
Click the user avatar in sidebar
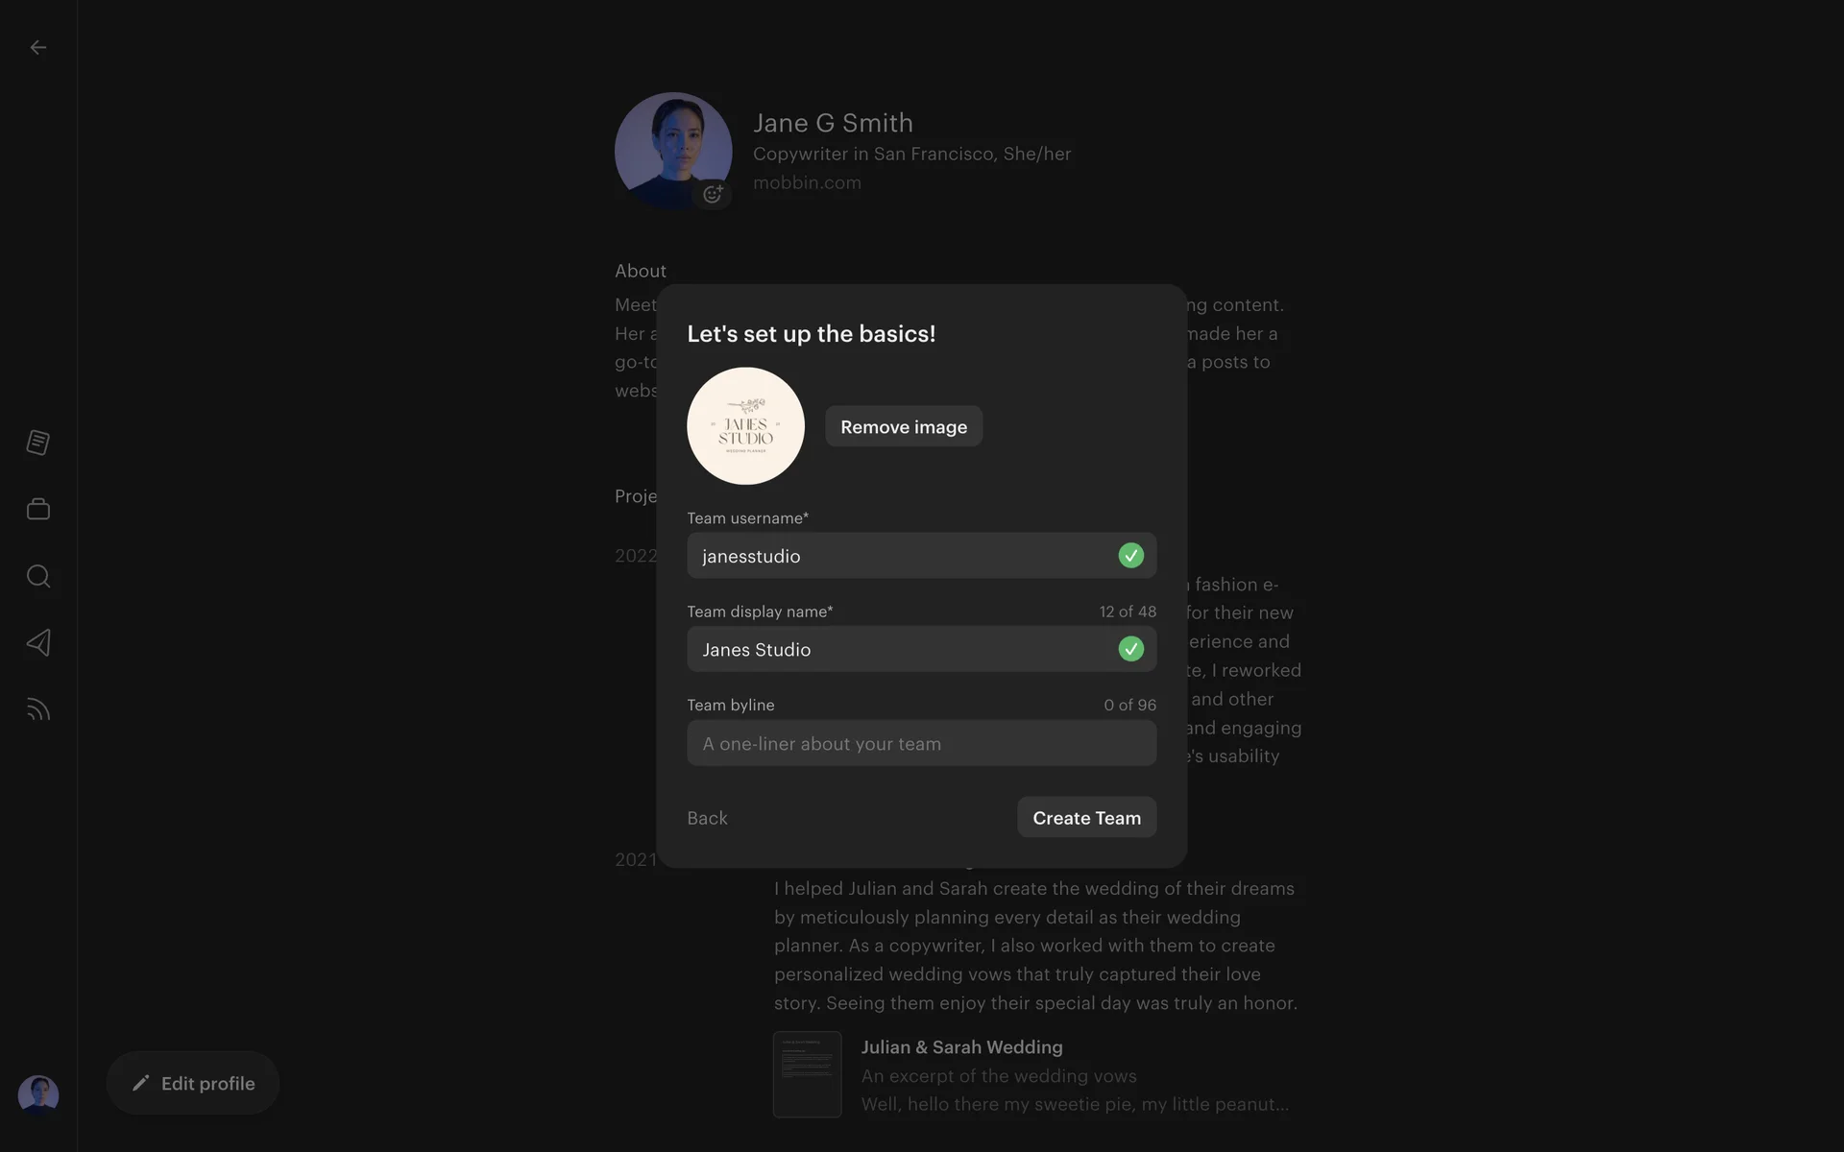(38, 1094)
